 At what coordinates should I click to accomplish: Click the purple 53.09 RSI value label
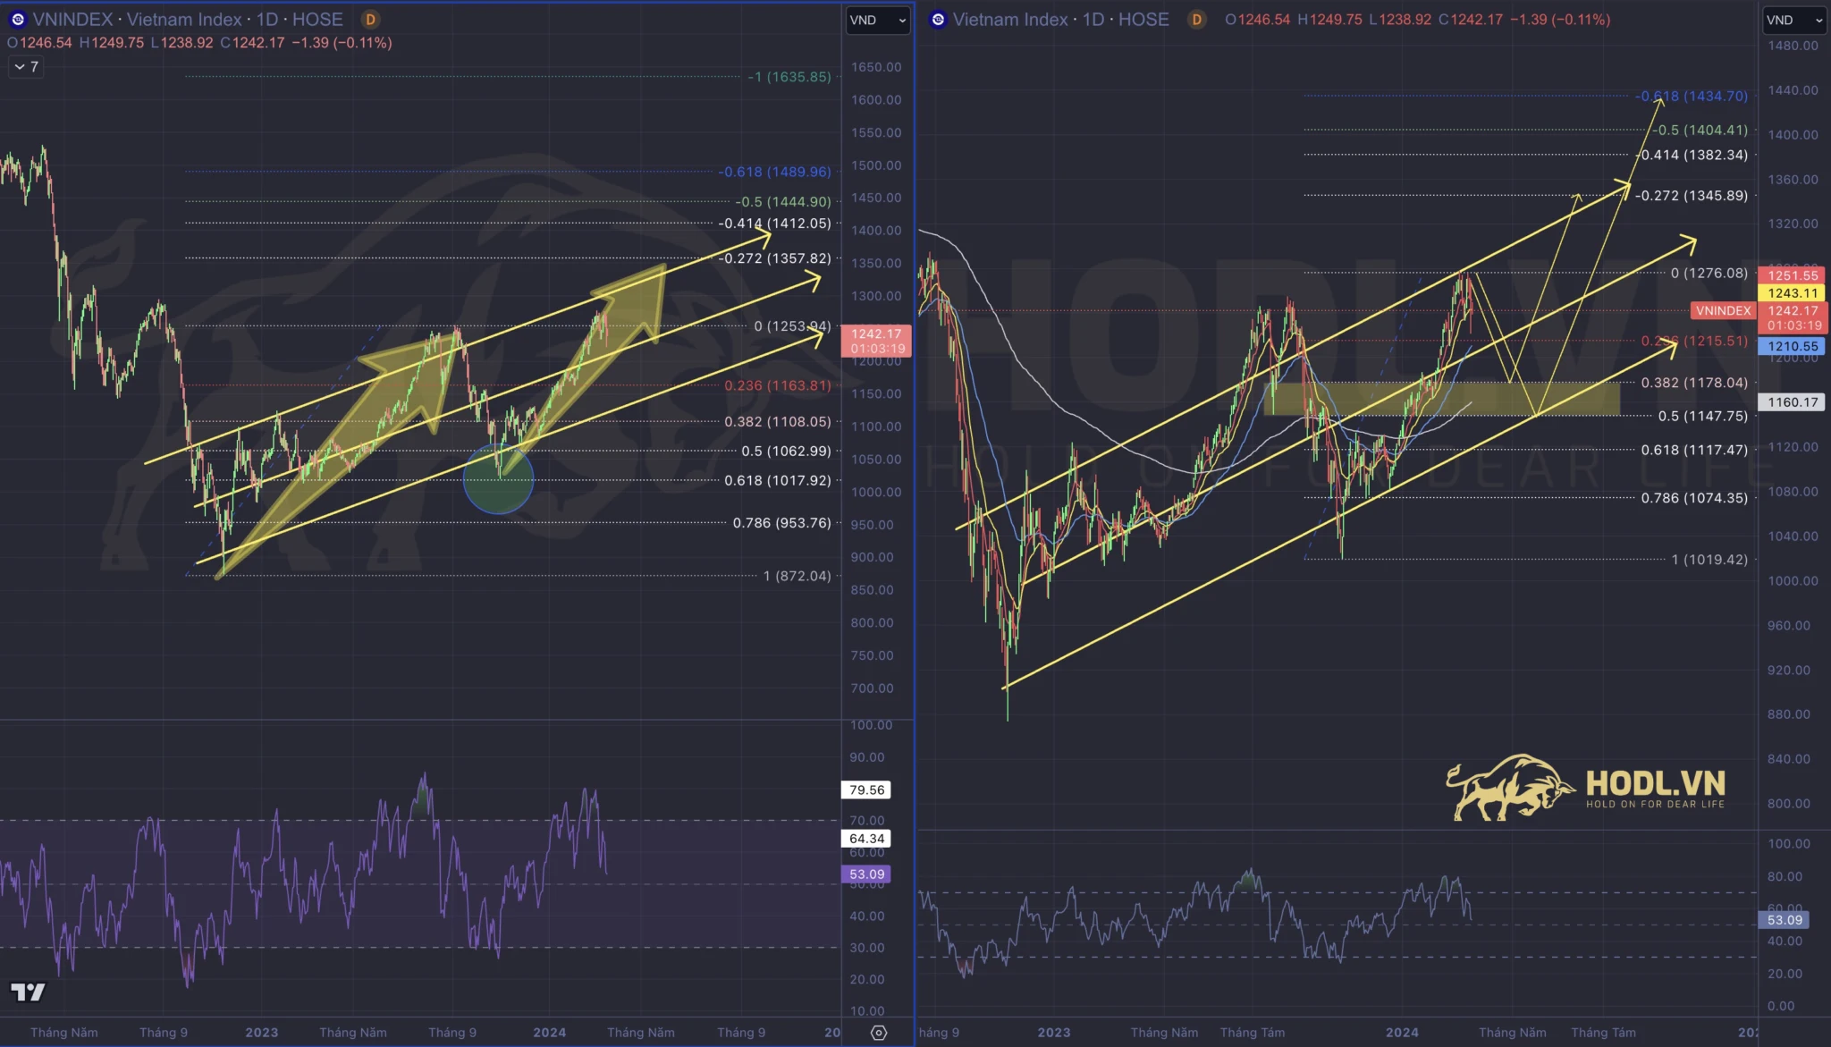pyautogui.click(x=866, y=874)
